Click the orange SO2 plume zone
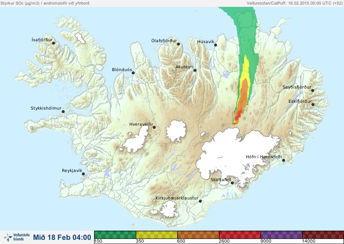Screen dimensions: 344x244 [x=244, y=94]
